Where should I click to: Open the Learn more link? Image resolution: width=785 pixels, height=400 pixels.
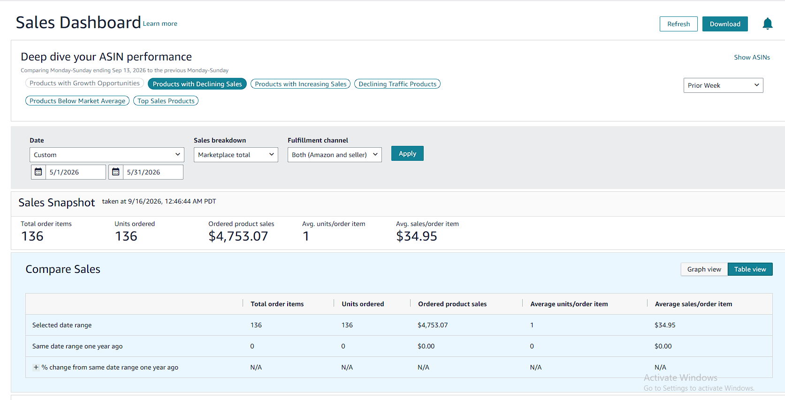point(160,23)
